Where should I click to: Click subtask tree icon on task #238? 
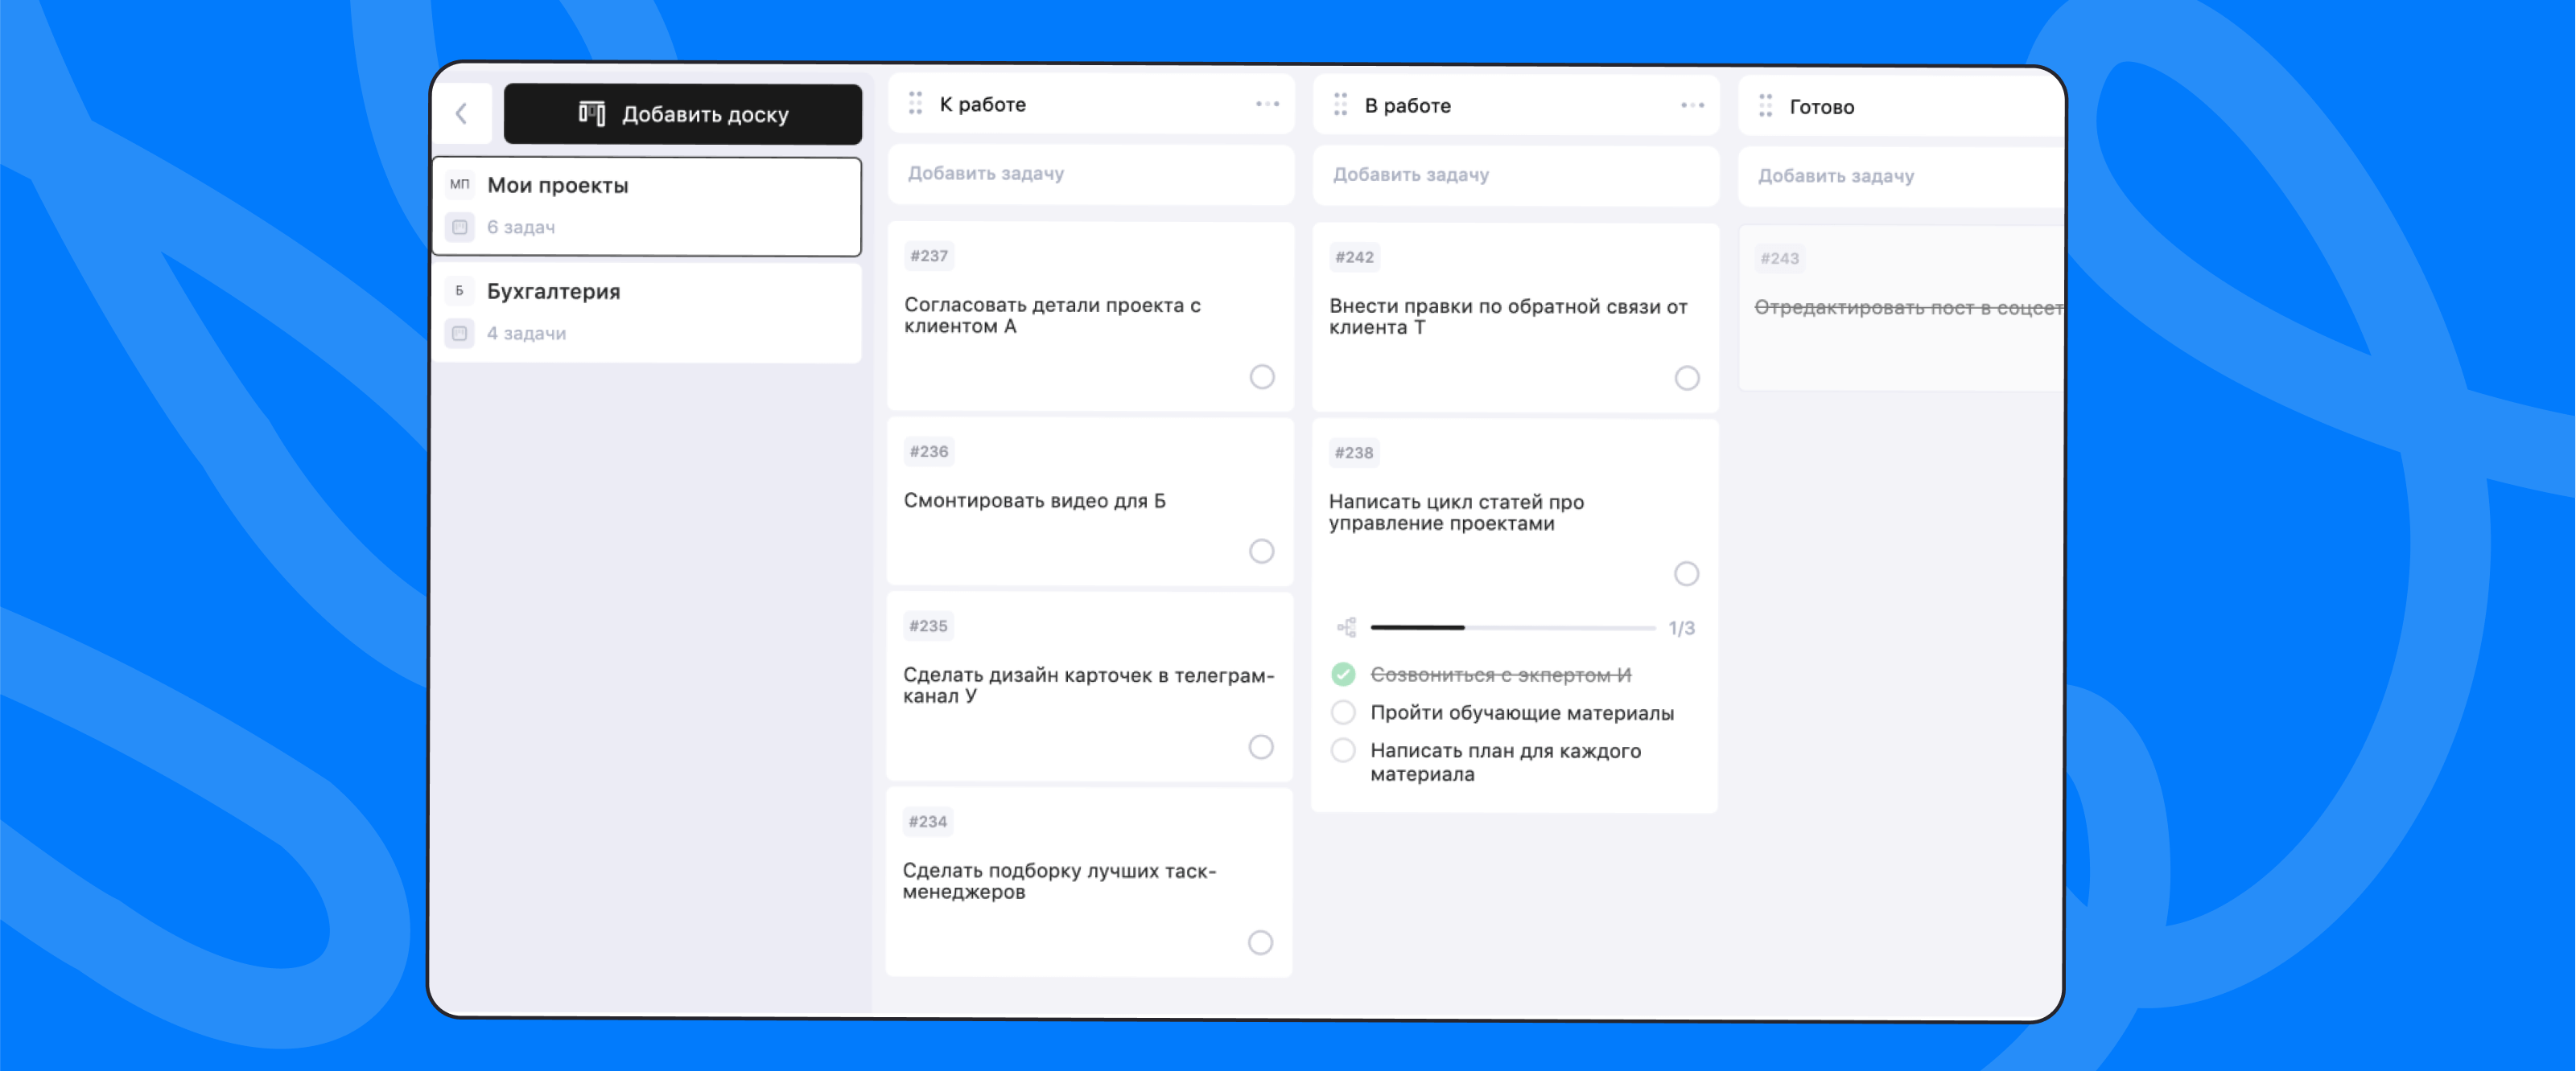click(1347, 627)
